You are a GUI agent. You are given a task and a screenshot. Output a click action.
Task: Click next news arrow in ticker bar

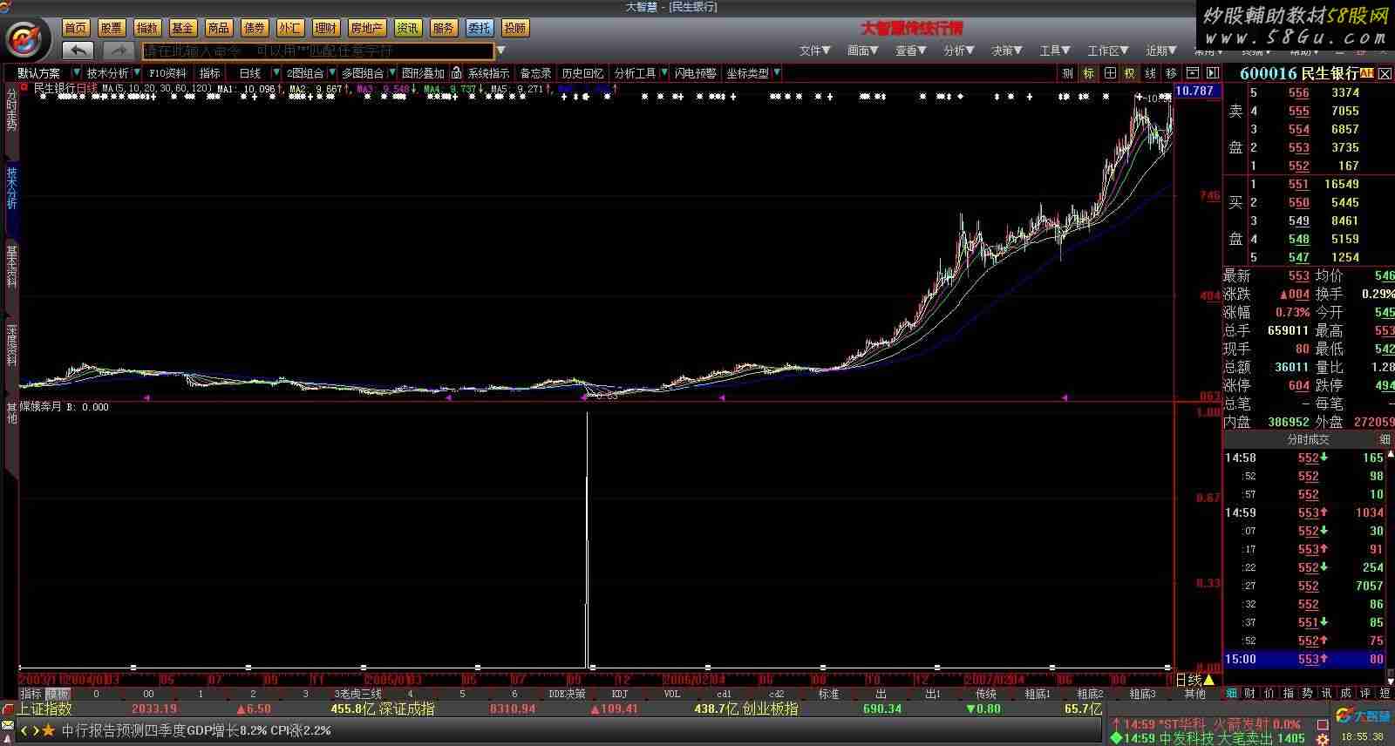pyautogui.click(x=36, y=730)
